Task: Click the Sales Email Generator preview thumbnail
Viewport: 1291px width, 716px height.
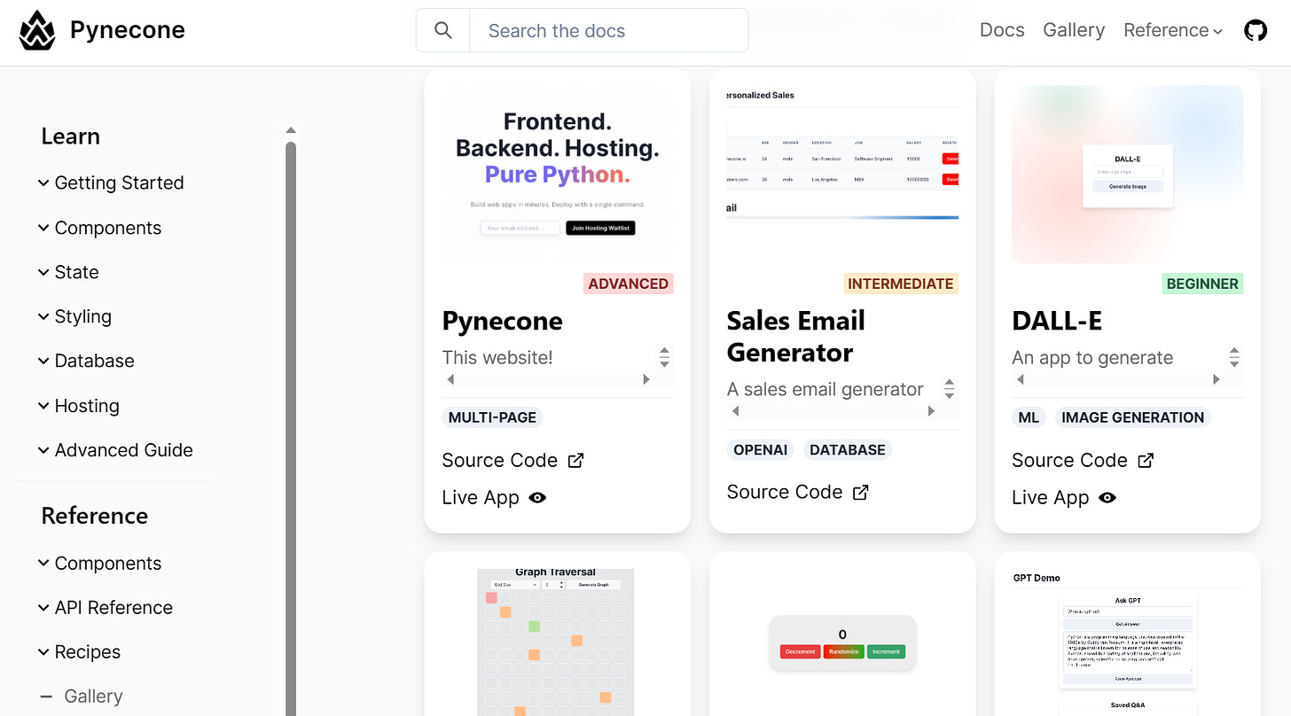Action: tap(842, 175)
